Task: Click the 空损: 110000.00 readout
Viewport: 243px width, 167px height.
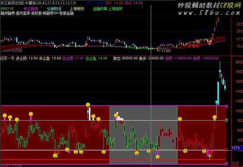Action: 178,58
